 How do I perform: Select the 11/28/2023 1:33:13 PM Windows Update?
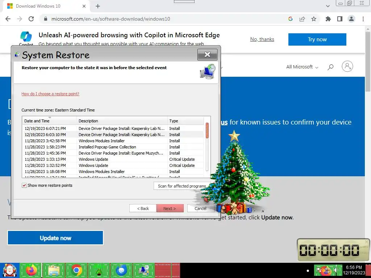click(113, 159)
